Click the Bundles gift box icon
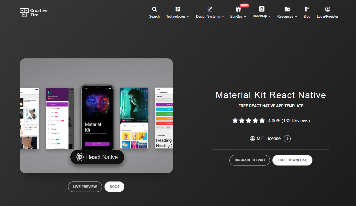Screen dimensions: 356x206 [238, 9]
